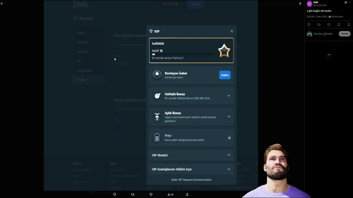Click the heart icon in bottom bar

click(x=151, y=194)
